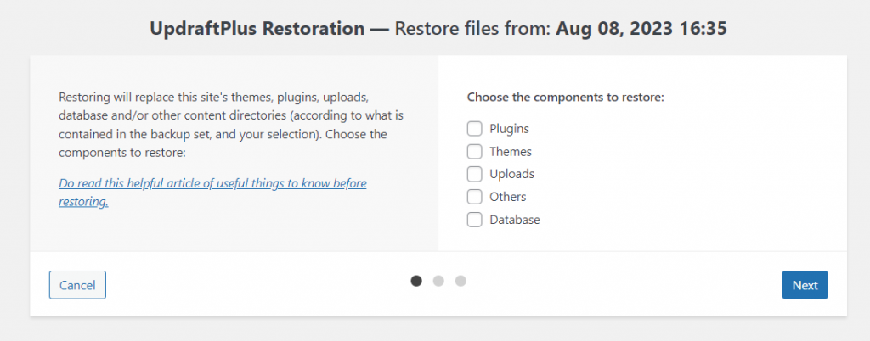Click the Others label text
Viewport: 870px width, 341px height.
pos(507,197)
